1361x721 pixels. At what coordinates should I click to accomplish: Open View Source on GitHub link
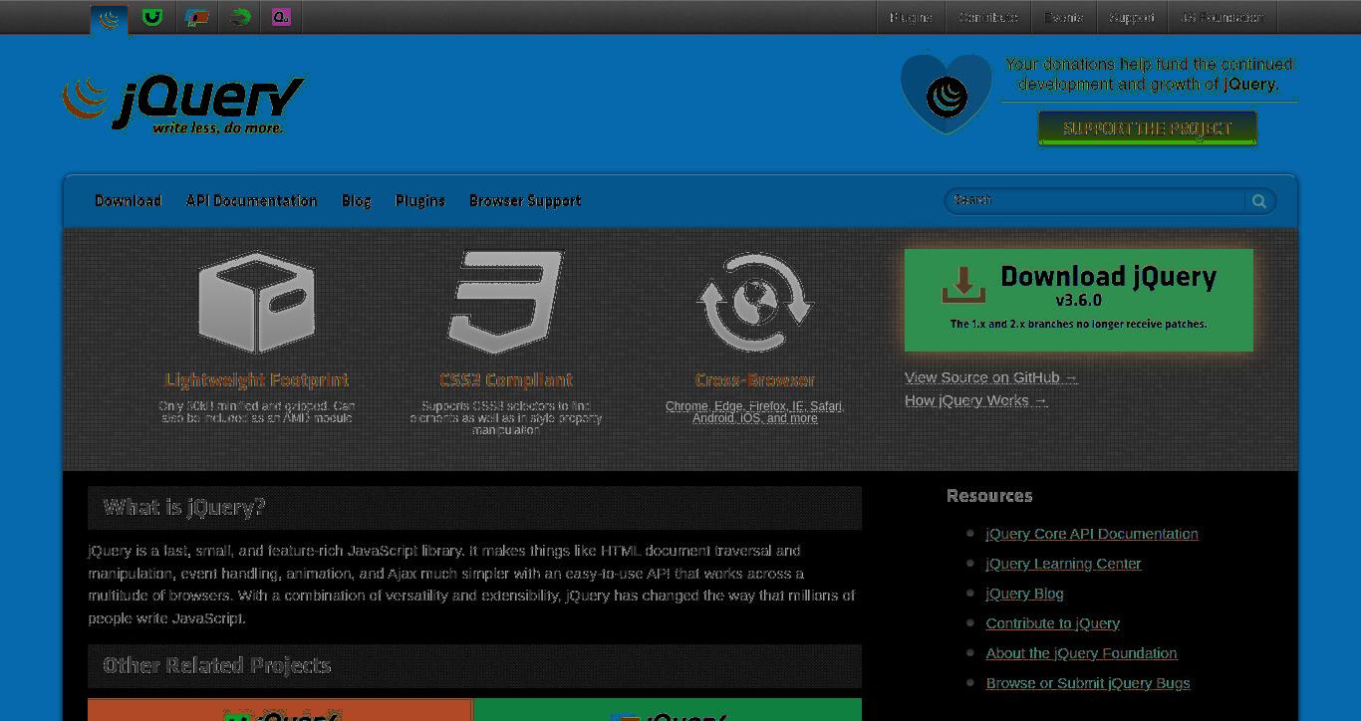[990, 377]
